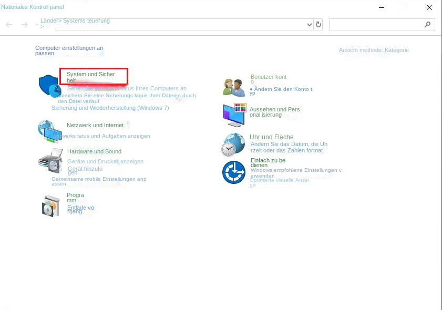Click the System und Sicherheit shield icon
Viewport: 442px width, 310px height.
coord(50,86)
